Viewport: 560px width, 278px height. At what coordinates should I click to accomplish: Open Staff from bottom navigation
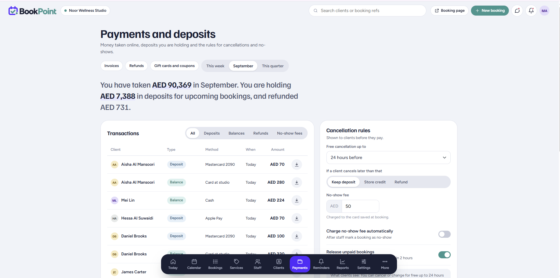point(258,264)
